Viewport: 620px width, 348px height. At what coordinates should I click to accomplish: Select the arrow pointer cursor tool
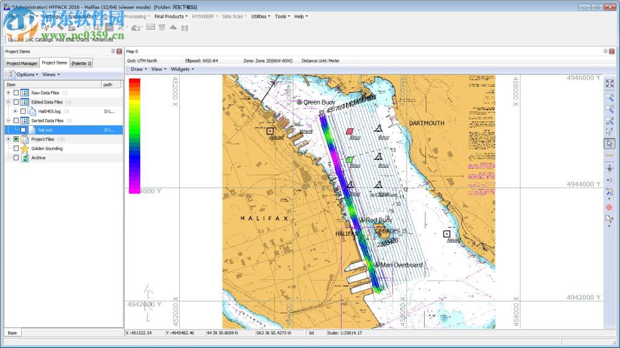[x=609, y=144]
